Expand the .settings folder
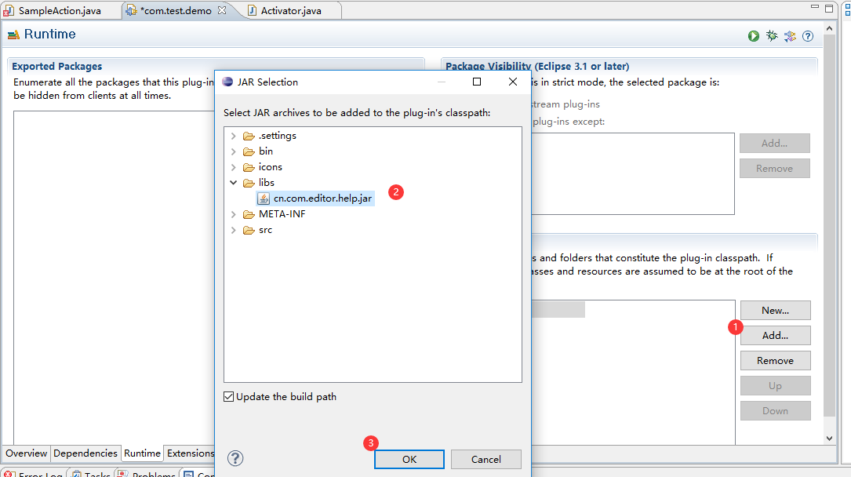This screenshot has width=851, height=477. pyautogui.click(x=234, y=136)
